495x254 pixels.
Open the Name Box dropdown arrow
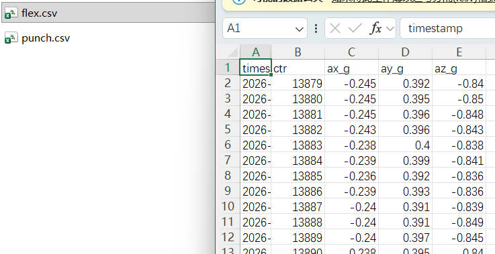[x=299, y=29]
